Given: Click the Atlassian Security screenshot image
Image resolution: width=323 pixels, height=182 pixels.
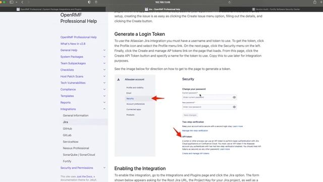Looking at the screenshot, I should click(x=189, y=116).
